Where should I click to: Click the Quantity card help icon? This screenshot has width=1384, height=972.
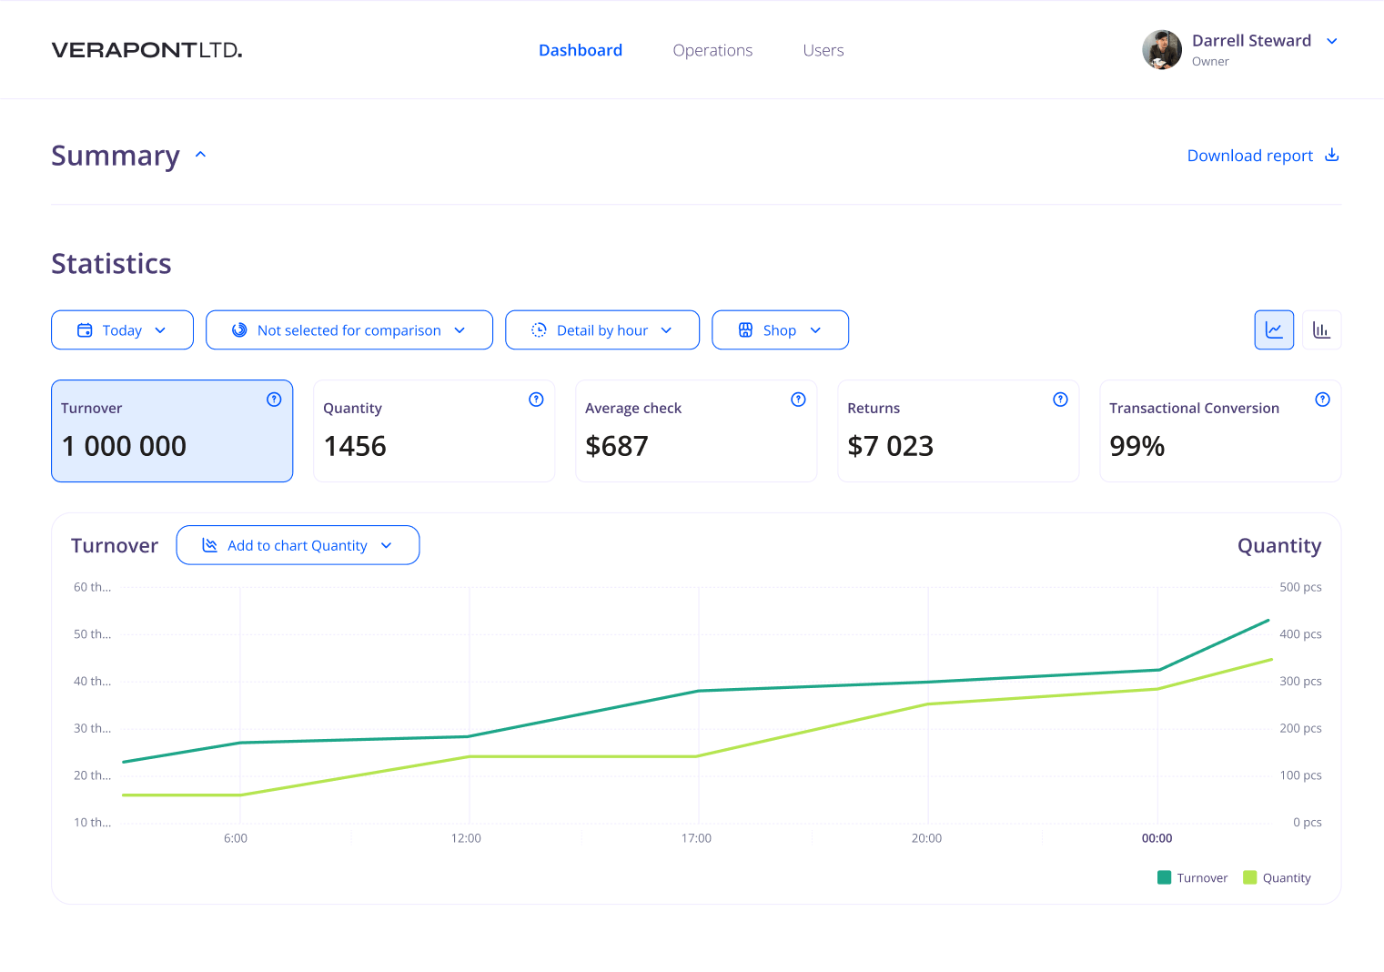536,400
